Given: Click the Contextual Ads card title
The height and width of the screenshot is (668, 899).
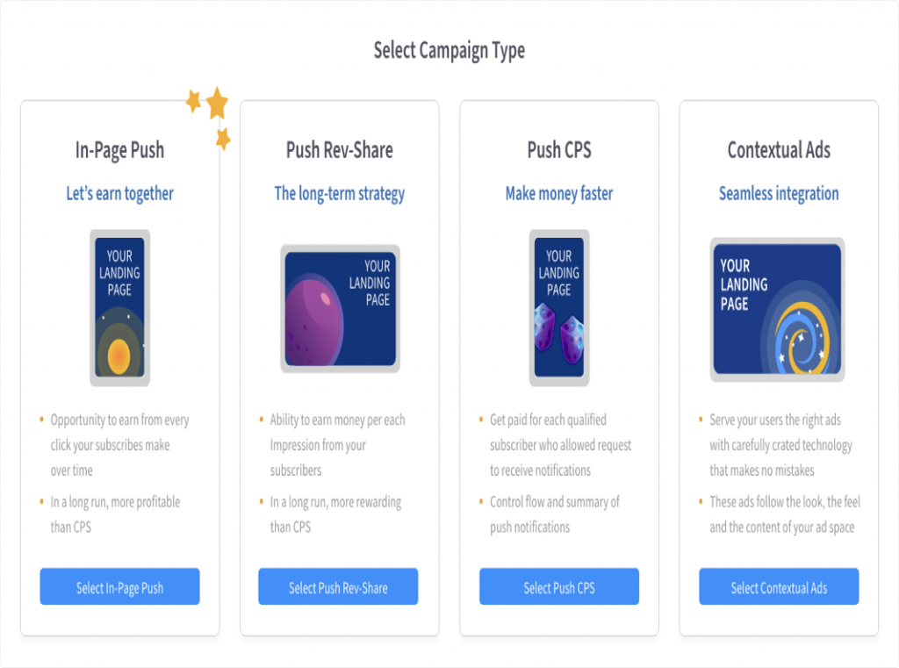Looking at the screenshot, I should [x=779, y=150].
